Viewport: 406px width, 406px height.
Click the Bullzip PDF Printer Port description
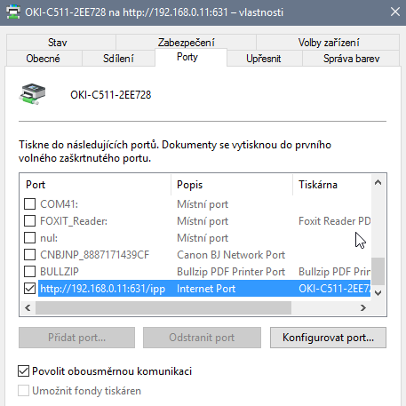point(231,272)
